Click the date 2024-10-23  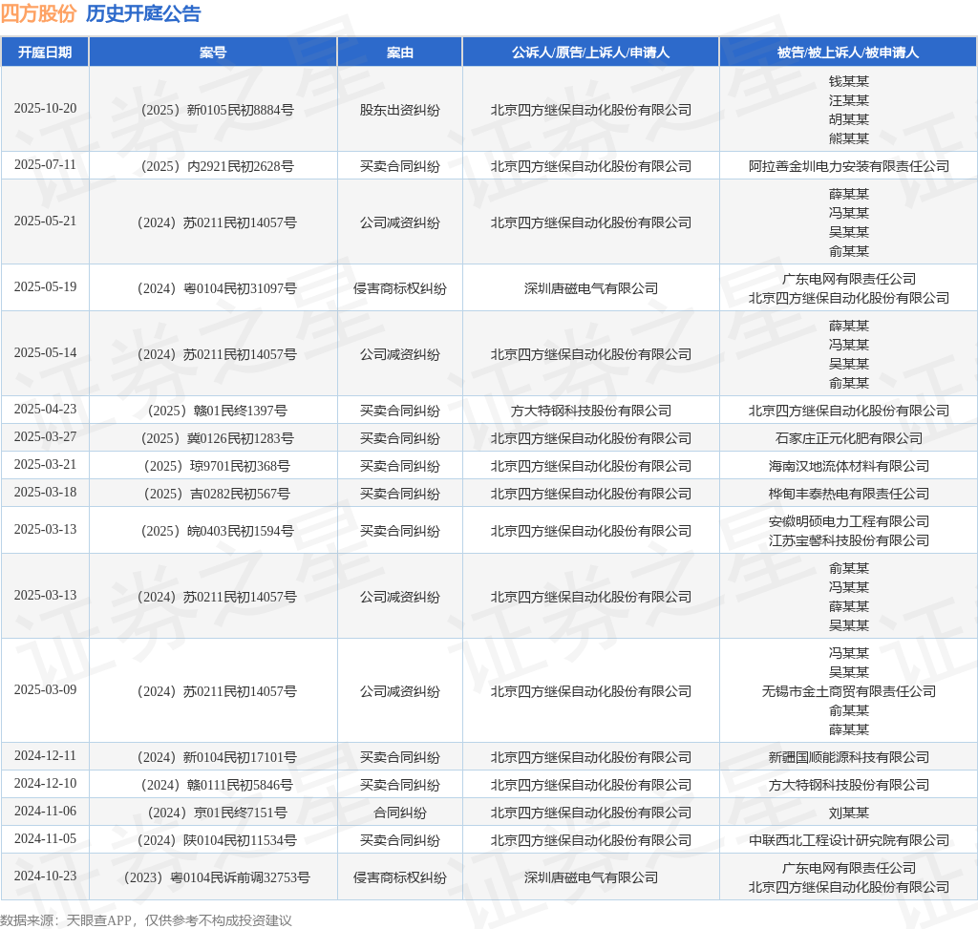pyautogui.click(x=46, y=876)
